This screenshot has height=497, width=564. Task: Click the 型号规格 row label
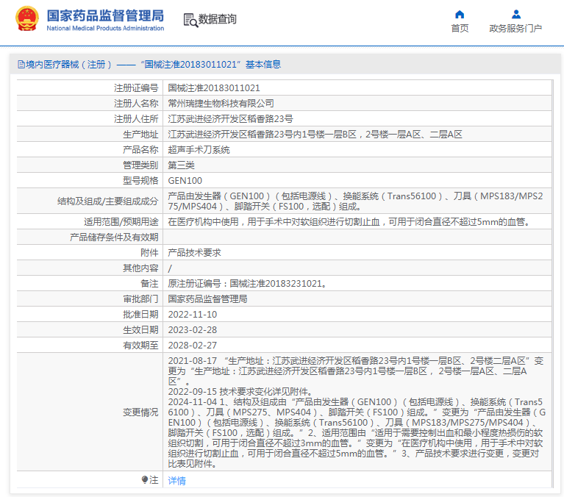pyautogui.click(x=140, y=181)
